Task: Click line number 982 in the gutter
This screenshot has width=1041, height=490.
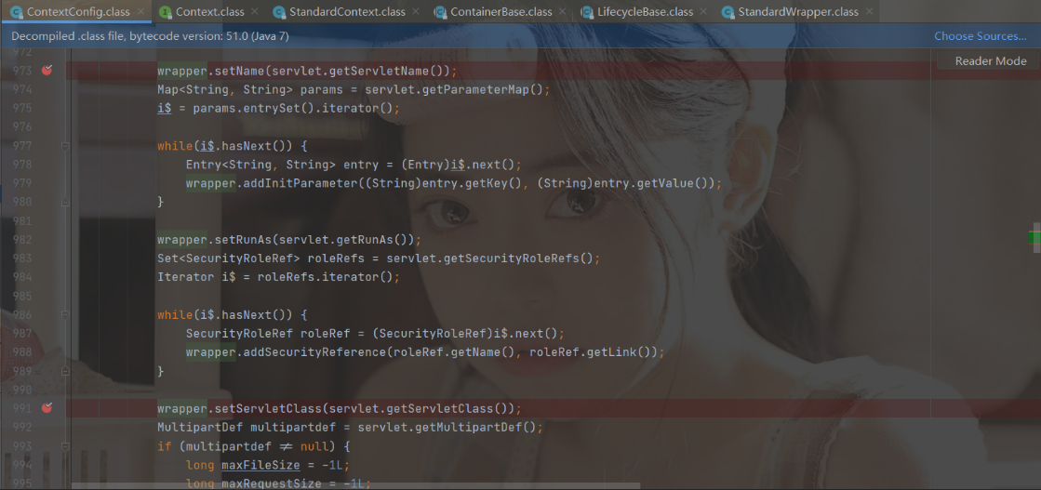Action: coord(22,239)
